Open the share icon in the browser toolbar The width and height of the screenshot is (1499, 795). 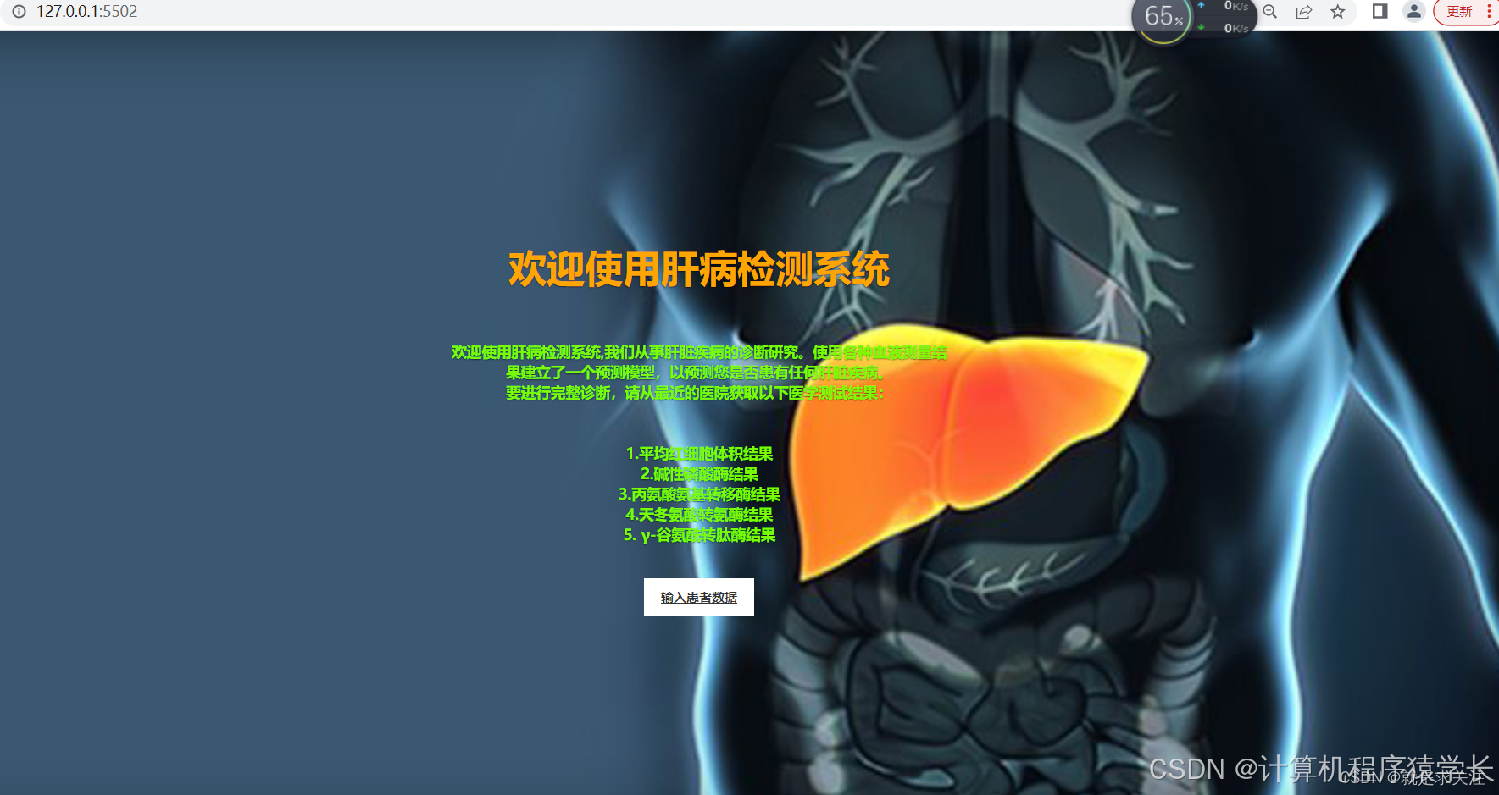click(x=1303, y=12)
